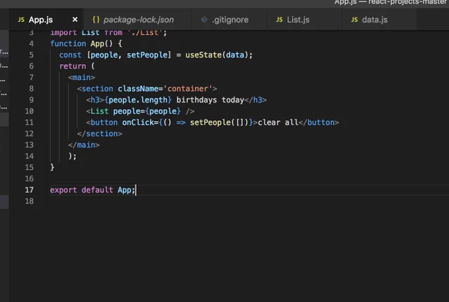Screen dimensions: 449x302
Task: Click 'setPeople' inside the onClick handler
Action: pyautogui.click(x=210, y=122)
